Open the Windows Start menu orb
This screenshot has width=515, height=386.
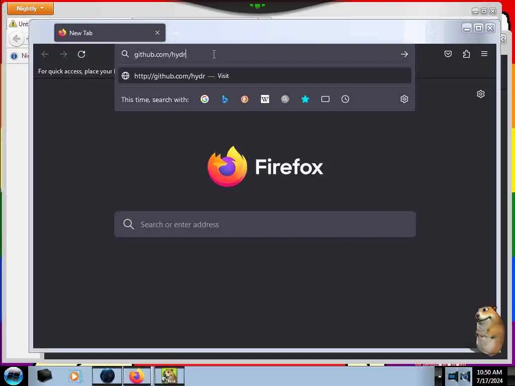(13, 376)
